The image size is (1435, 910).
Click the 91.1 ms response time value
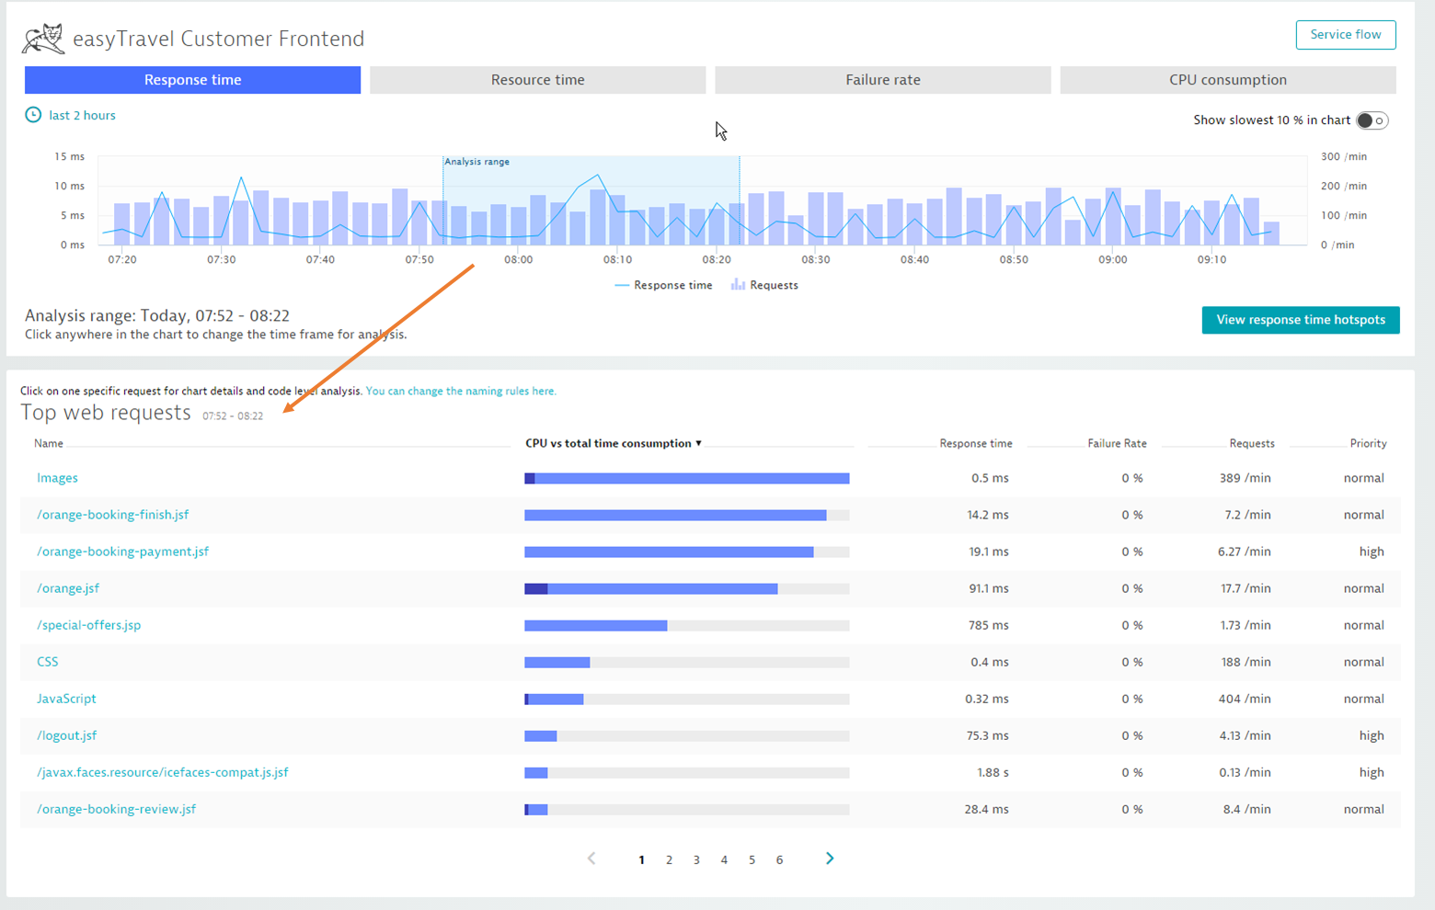click(988, 588)
